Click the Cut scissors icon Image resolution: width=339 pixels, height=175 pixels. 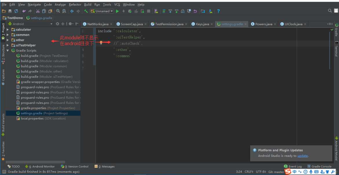38,11
